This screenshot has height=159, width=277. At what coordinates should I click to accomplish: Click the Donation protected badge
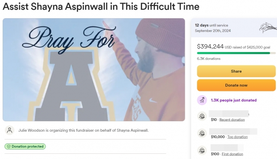click(25, 146)
